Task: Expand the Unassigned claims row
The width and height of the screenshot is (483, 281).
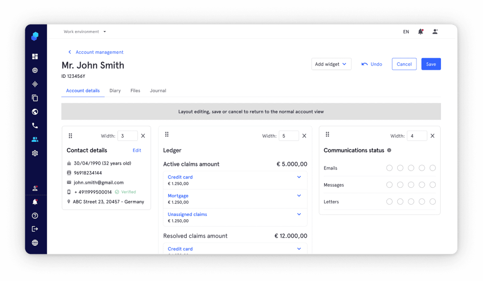Action: click(299, 214)
